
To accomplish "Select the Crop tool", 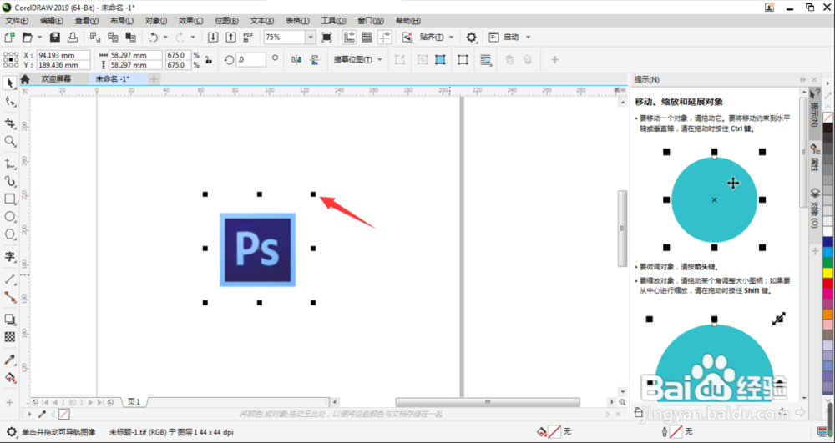I will point(9,123).
